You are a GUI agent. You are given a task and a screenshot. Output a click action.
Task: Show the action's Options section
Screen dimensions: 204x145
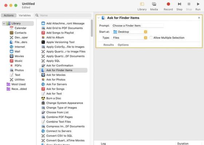[123, 45]
